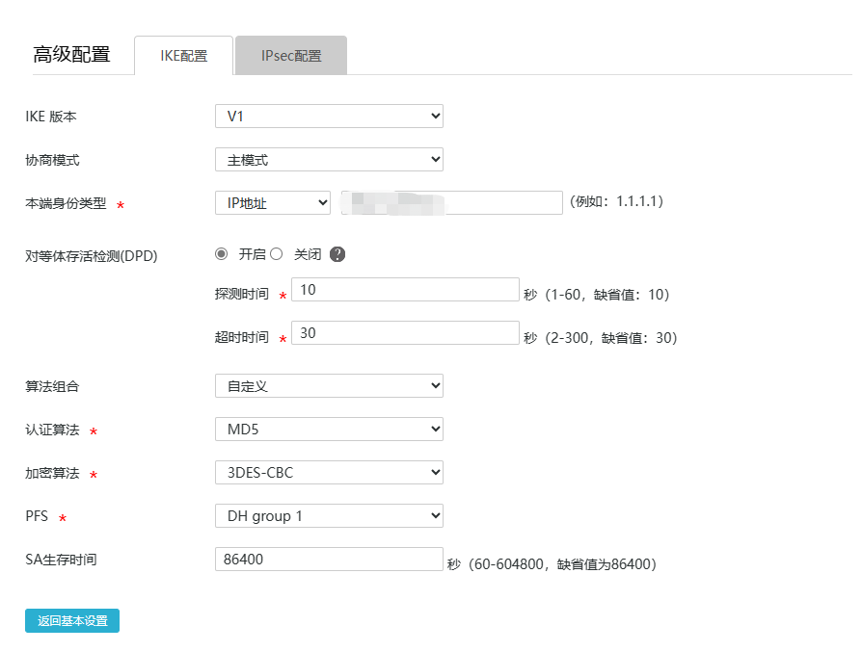Click the 秒 (1-60, 缺省值: 10) hint

coord(597,295)
